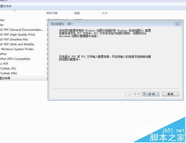The width and height of the screenshot is (186, 143).
Task: Select Windows System Printer entry
Action: [x=17, y=49]
